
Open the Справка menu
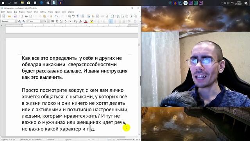tap(71, 12)
